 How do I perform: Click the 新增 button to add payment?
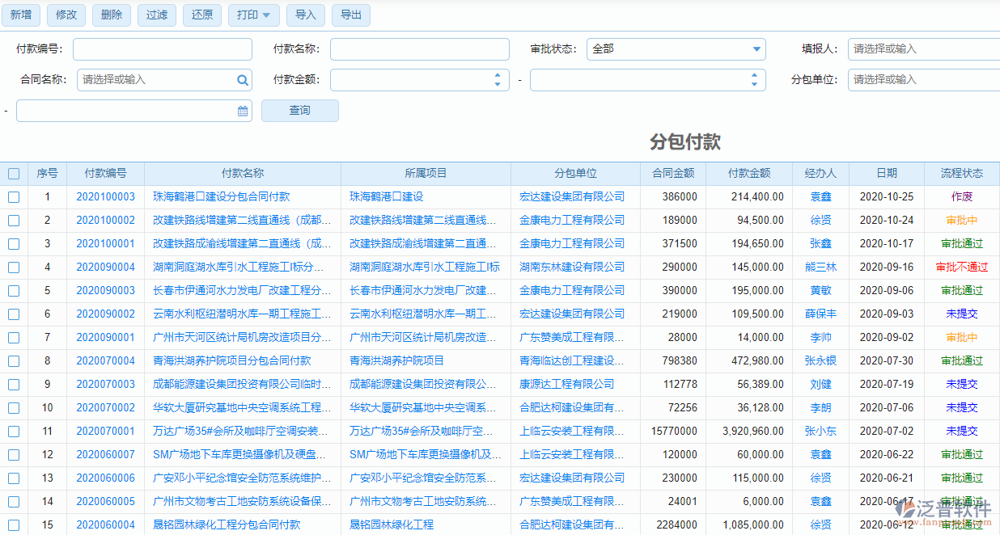20,15
